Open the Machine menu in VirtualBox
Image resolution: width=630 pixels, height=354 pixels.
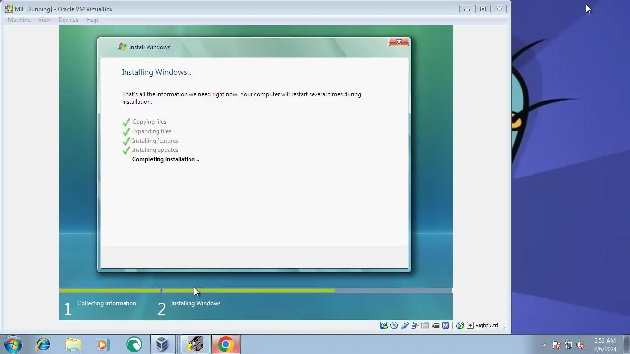click(x=19, y=20)
